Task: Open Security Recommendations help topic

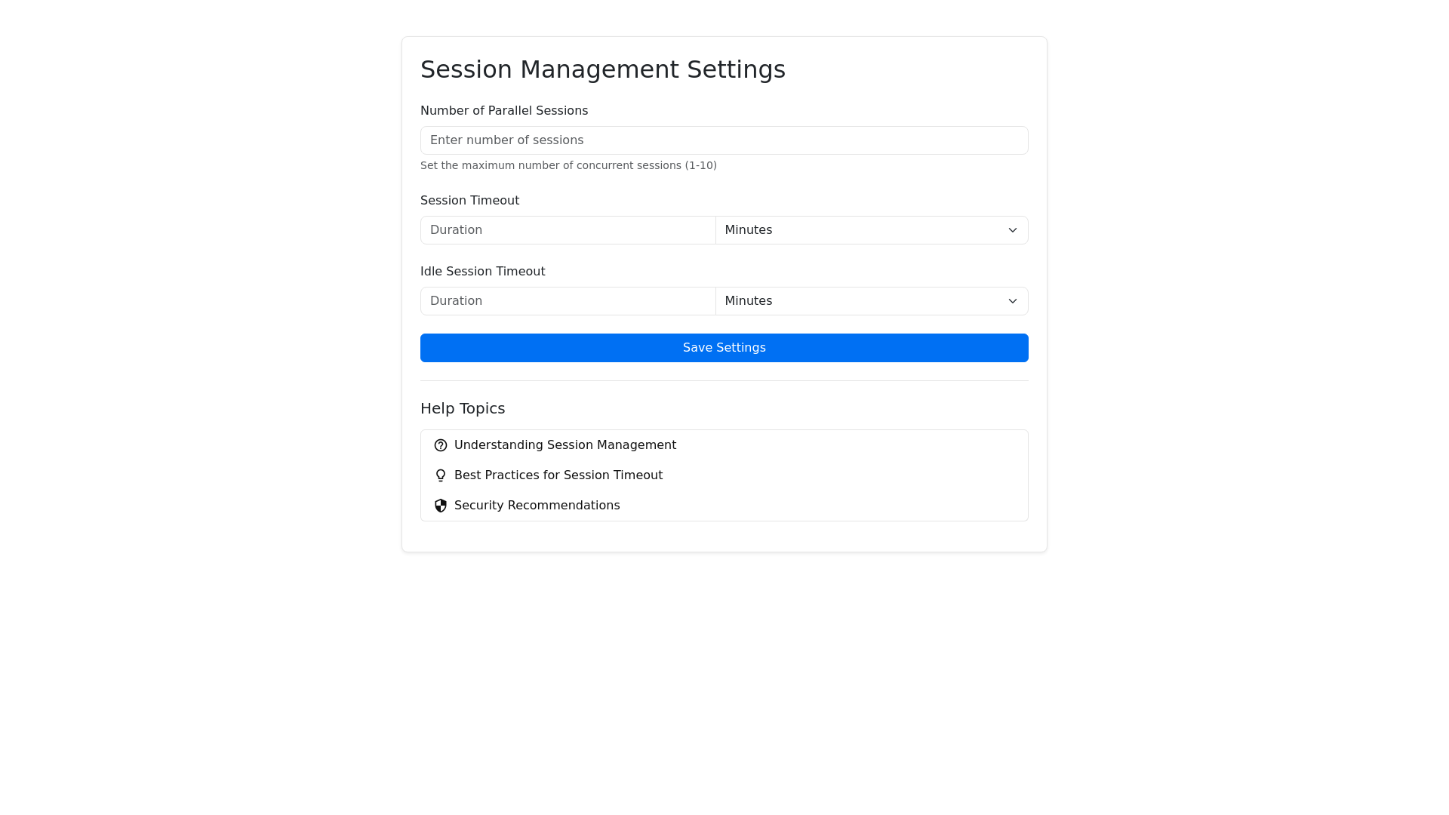Action: pos(537,506)
